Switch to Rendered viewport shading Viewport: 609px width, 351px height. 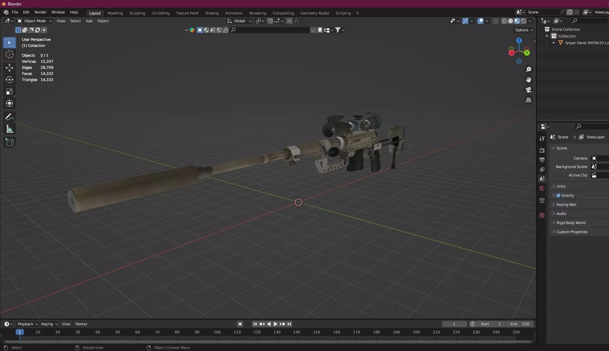tap(523, 21)
